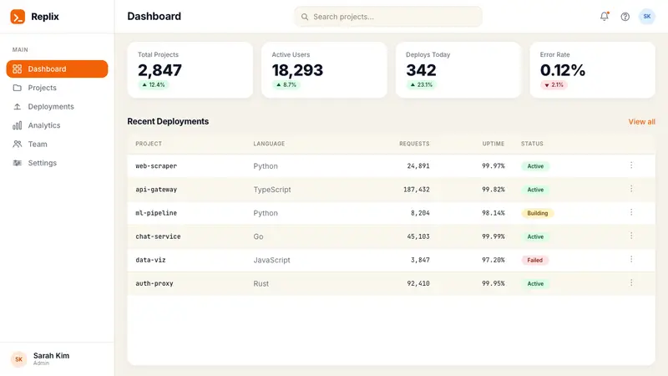Screen dimensions: 668x376
Task: Sort by REQUESTS column header
Action: (414, 144)
